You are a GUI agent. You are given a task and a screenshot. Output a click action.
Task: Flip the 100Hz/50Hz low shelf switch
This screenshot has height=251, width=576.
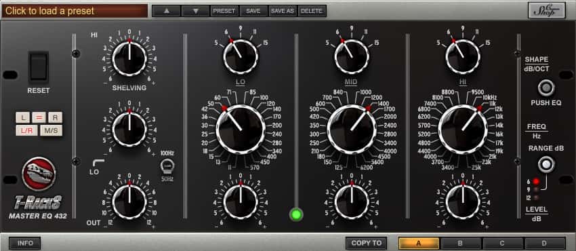click(167, 166)
